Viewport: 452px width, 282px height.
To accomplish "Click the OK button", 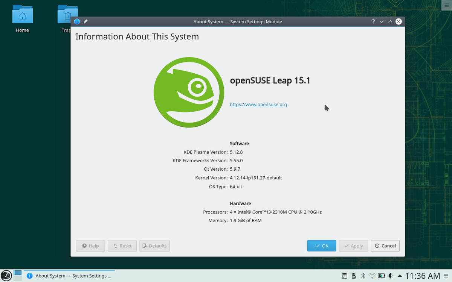I will 322,246.
